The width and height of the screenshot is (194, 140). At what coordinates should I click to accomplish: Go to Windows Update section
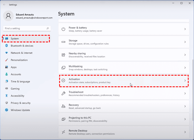pos(20,110)
